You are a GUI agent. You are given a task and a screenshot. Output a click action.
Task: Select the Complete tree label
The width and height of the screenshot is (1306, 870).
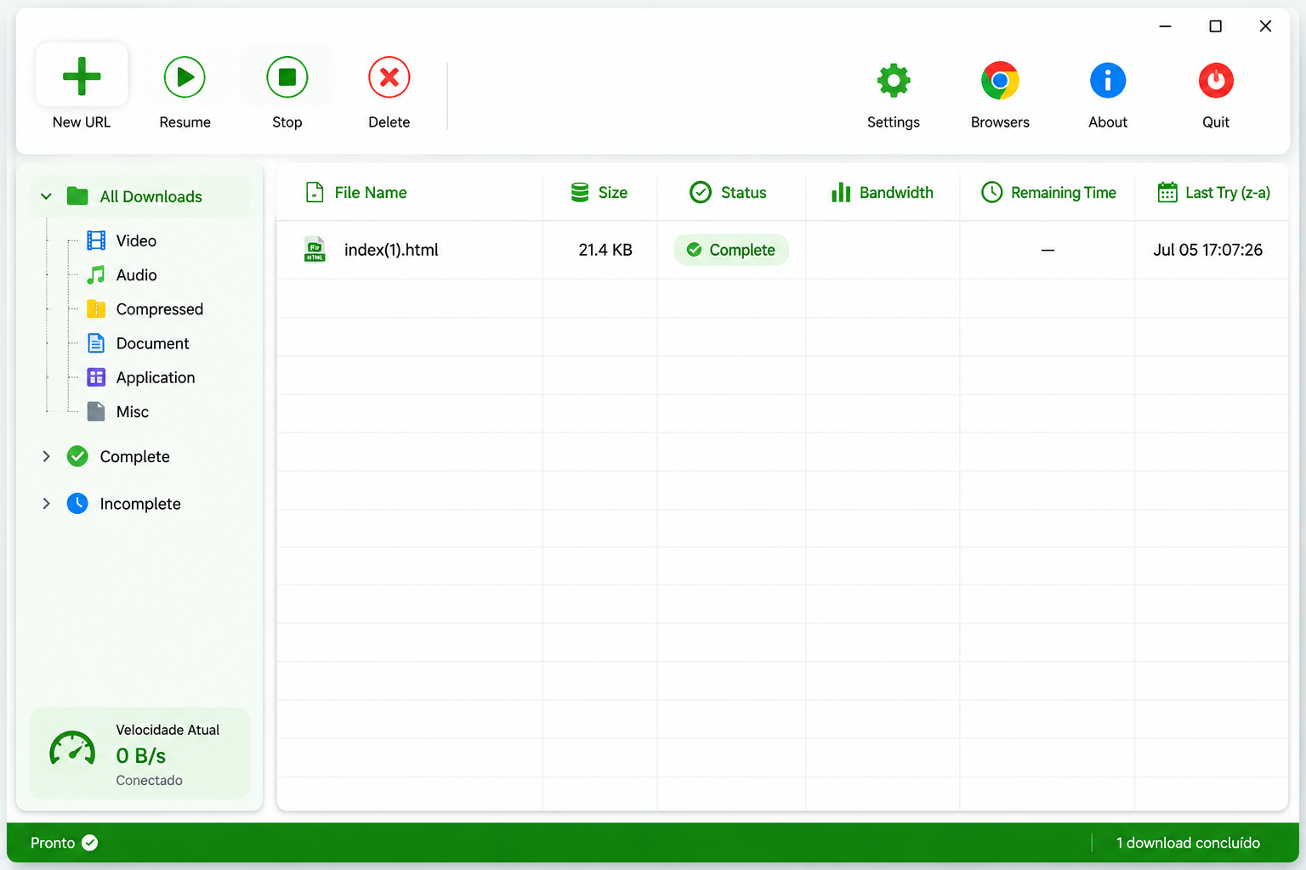[135, 456]
